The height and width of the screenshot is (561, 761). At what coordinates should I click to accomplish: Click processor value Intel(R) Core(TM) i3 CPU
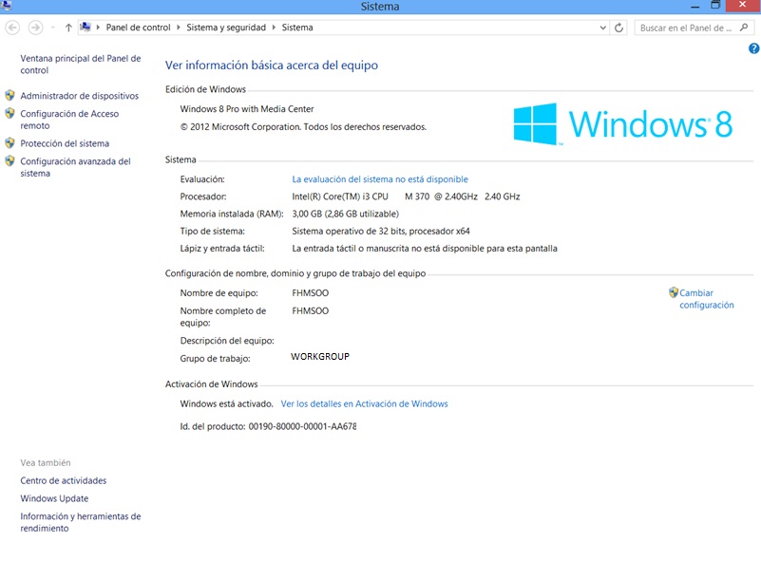click(x=340, y=196)
